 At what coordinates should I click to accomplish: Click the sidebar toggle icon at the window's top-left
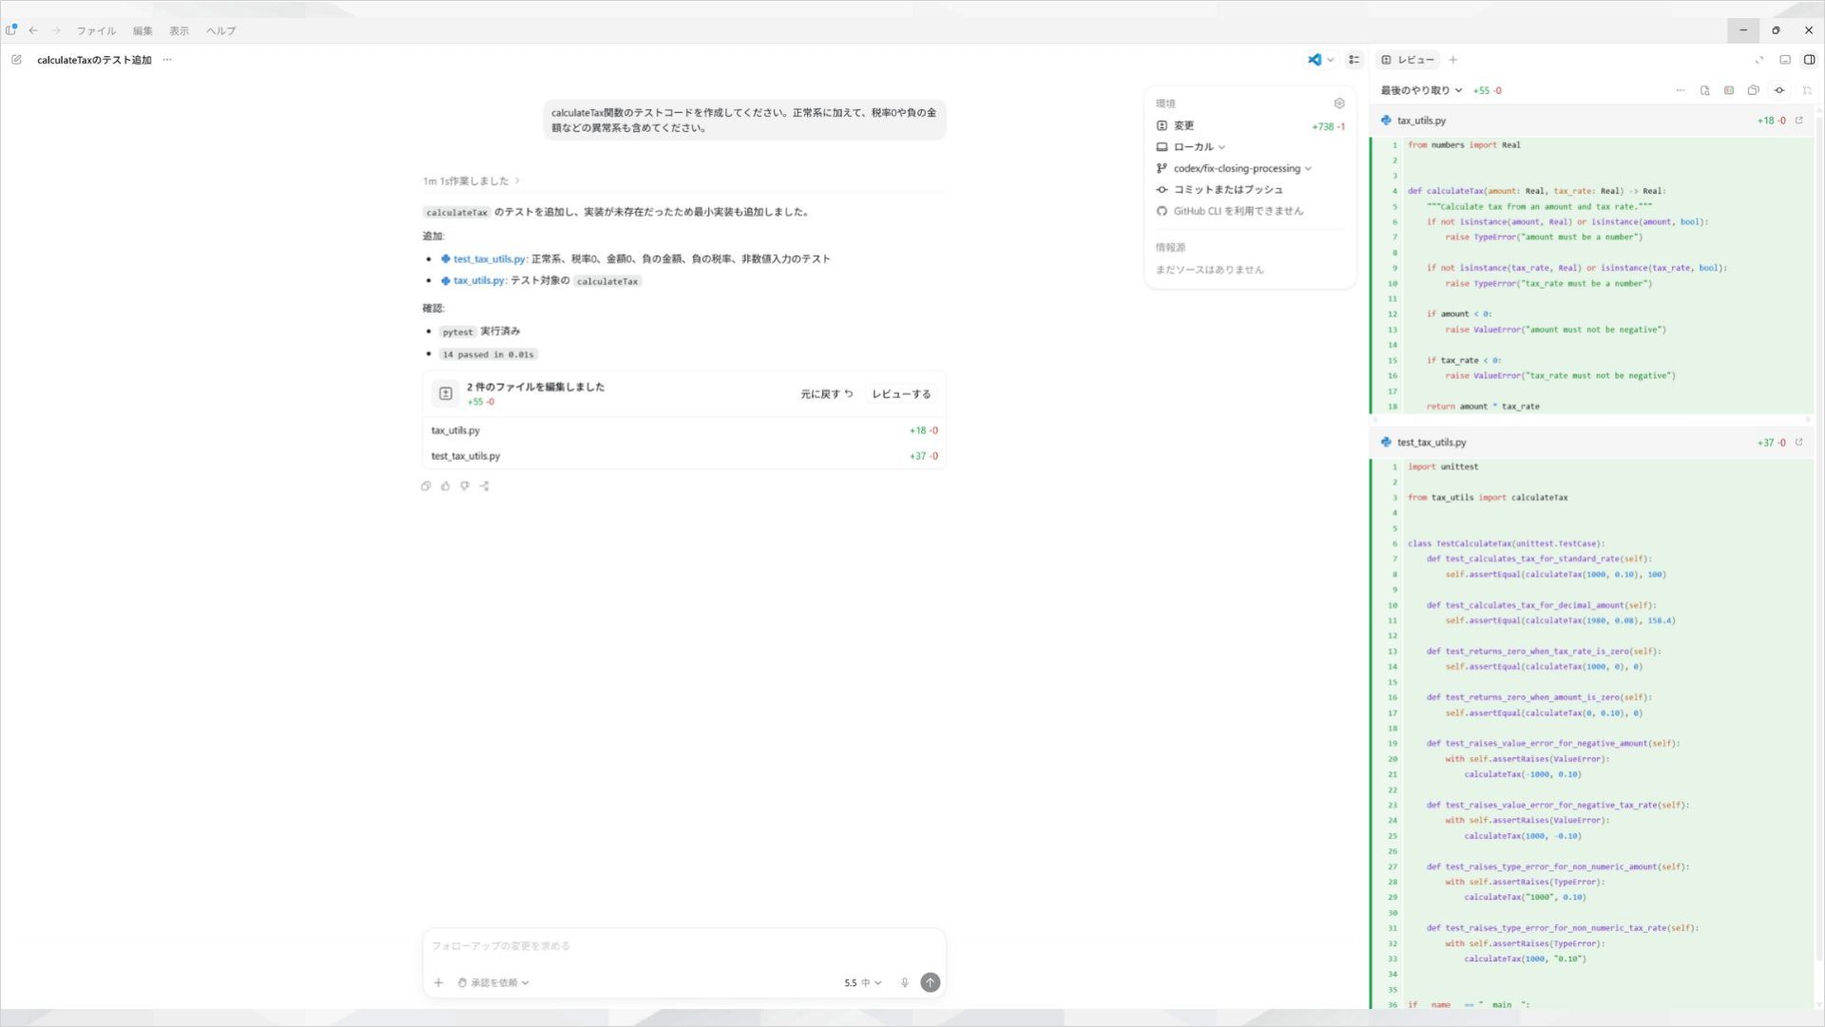(x=11, y=29)
